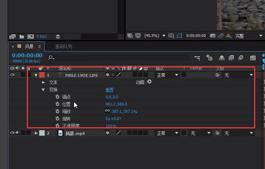Open the parent 无 dropdown for 风景.mp4

pyautogui.click(x=238, y=133)
